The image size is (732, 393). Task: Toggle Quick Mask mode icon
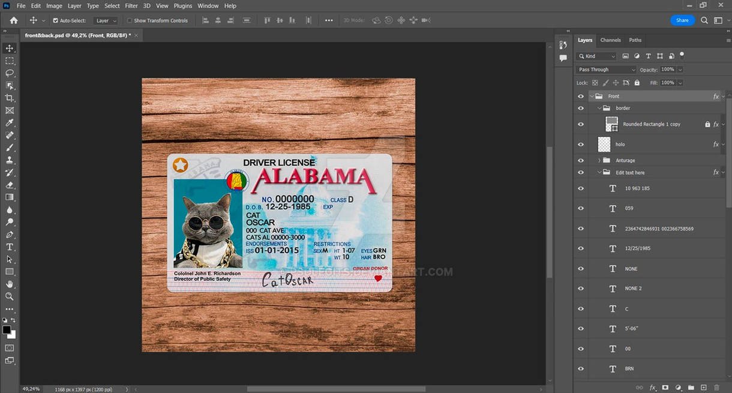(x=10, y=348)
